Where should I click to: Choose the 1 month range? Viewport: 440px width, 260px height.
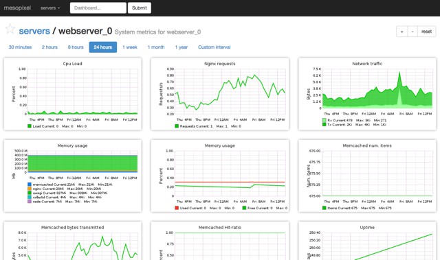[x=156, y=47]
